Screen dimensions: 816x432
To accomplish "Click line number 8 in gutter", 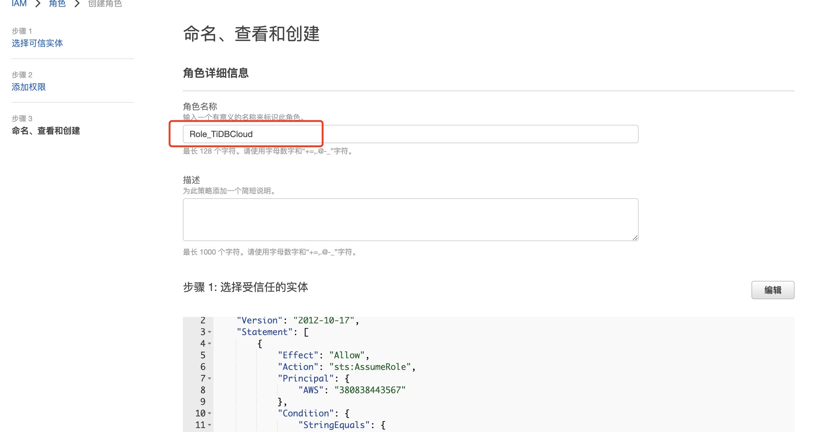I will tap(203, 390).
